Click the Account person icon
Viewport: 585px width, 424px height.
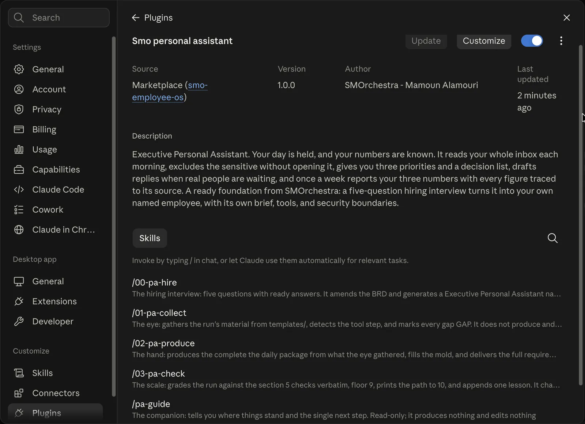coord(19,89)
